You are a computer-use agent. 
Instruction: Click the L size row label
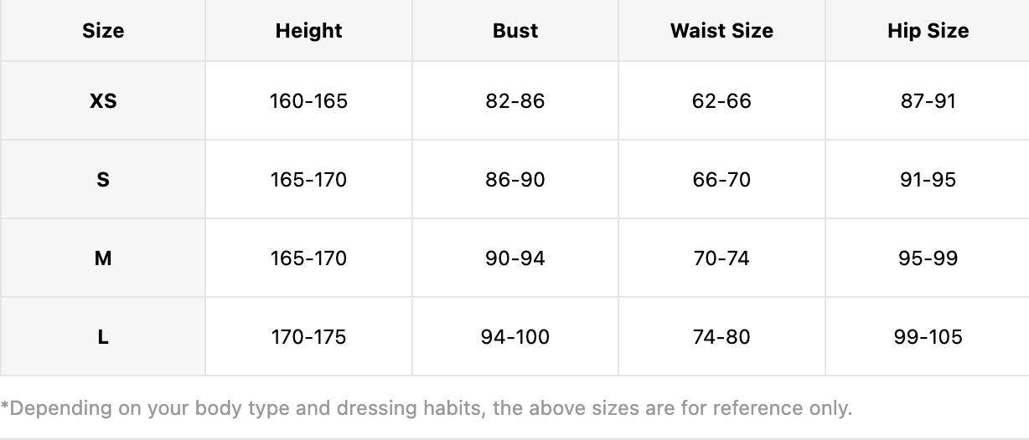(x=103, y=337)
